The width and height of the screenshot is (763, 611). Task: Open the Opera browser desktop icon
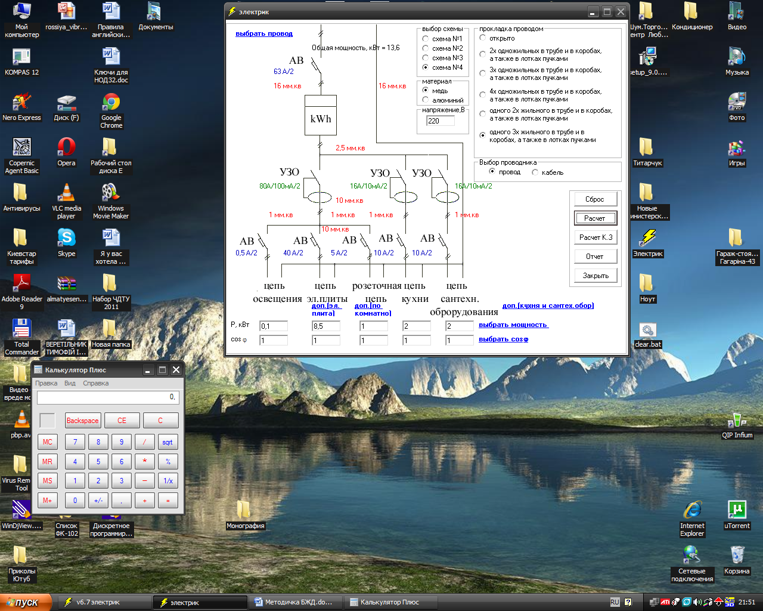[x=66, y=147]
